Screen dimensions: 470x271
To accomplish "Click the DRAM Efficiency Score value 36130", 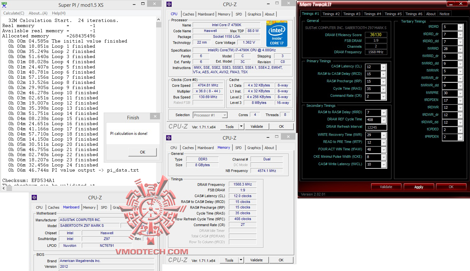I will (x=376, y=35).
